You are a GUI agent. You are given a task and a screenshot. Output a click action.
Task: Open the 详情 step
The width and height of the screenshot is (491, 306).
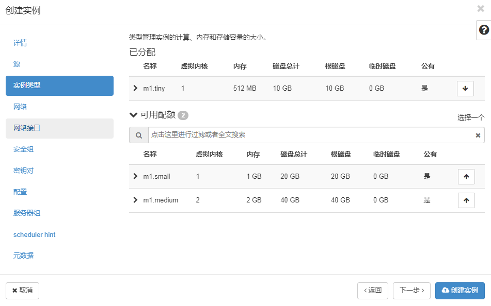coord(20,43)
